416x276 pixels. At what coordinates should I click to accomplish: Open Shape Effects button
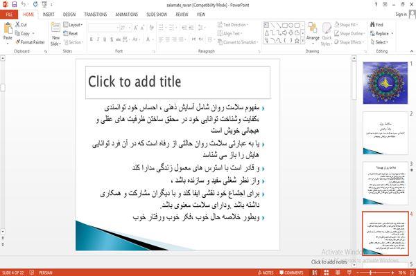(x=349, y=42)
